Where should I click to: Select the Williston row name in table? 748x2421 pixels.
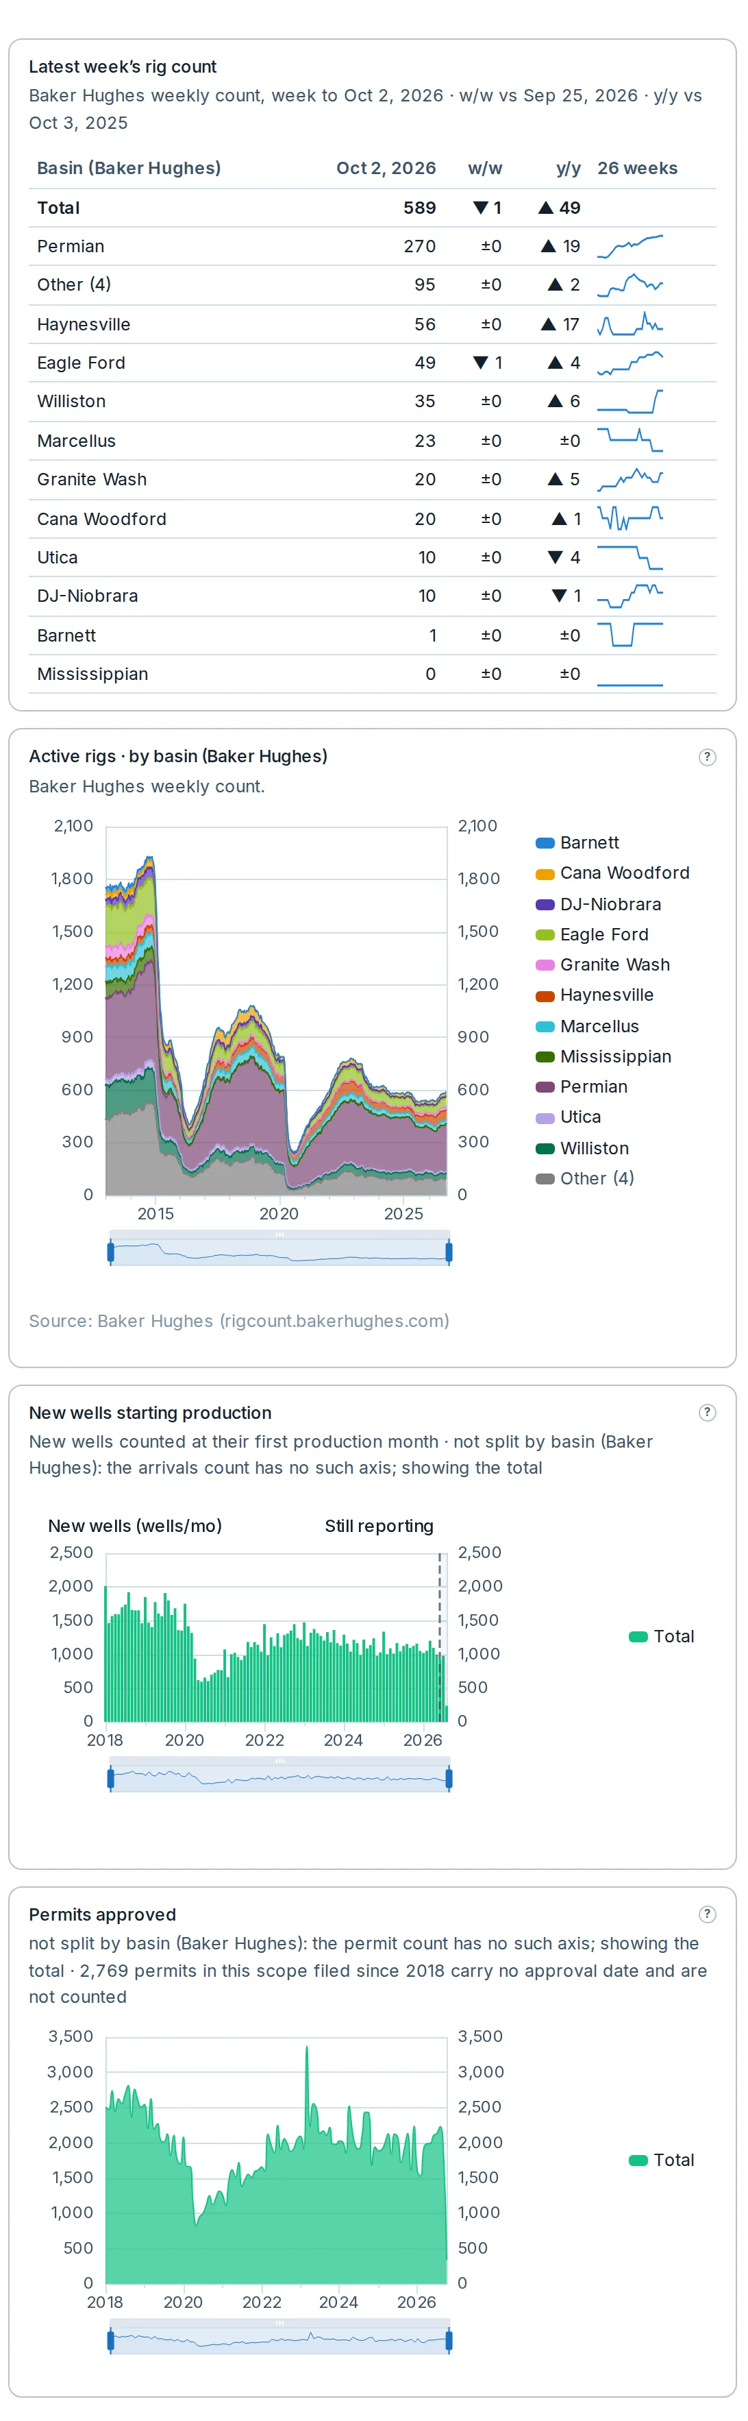tap(71, 402)
